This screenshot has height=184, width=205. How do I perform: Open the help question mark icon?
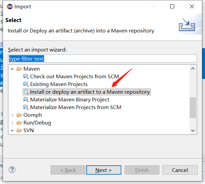point(12,170)
